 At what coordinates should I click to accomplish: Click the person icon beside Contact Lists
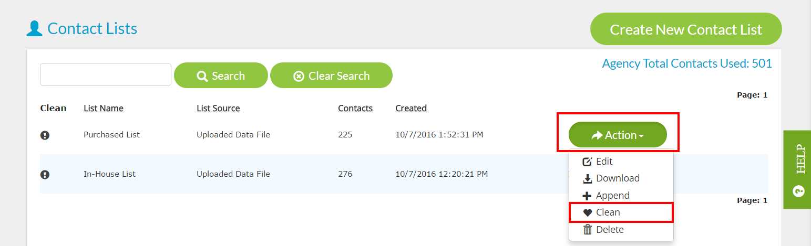click(x=34, y=28)
